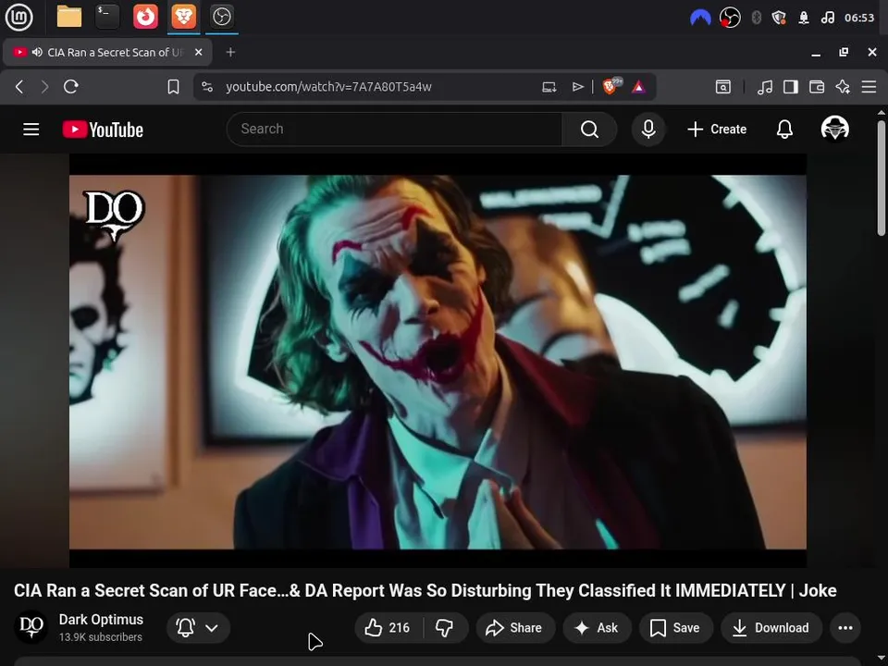Open more actions three-dot menu
888x666 pixels.
[x=845, y=627]
